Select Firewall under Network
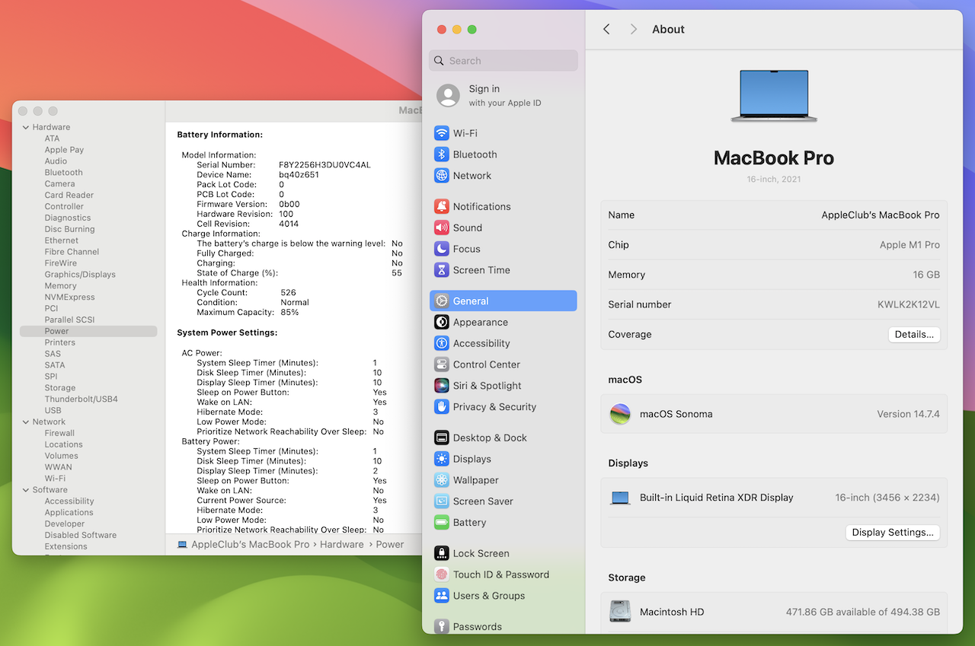 tap(59, 433)
